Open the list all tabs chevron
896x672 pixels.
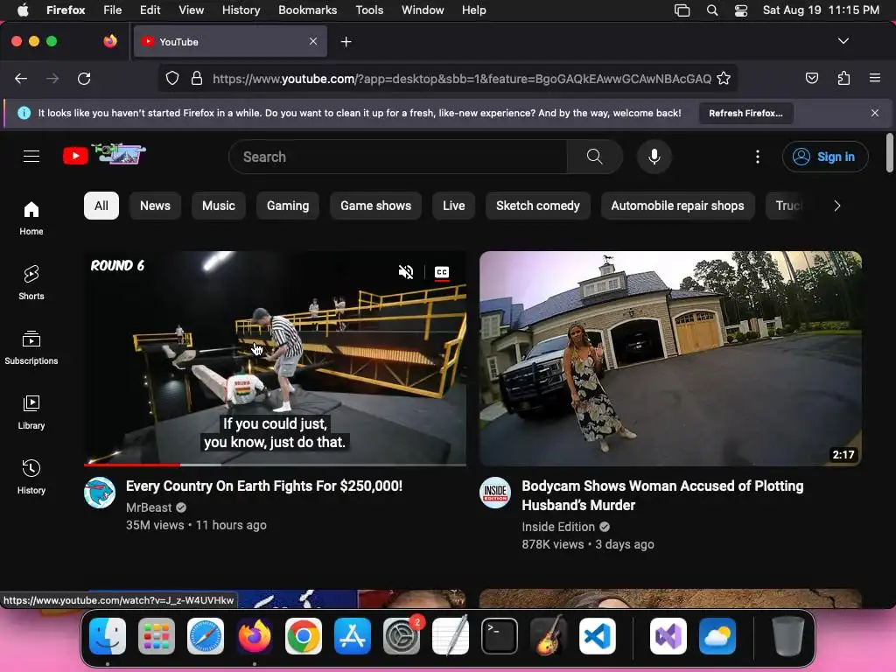(x=843, y=41)
